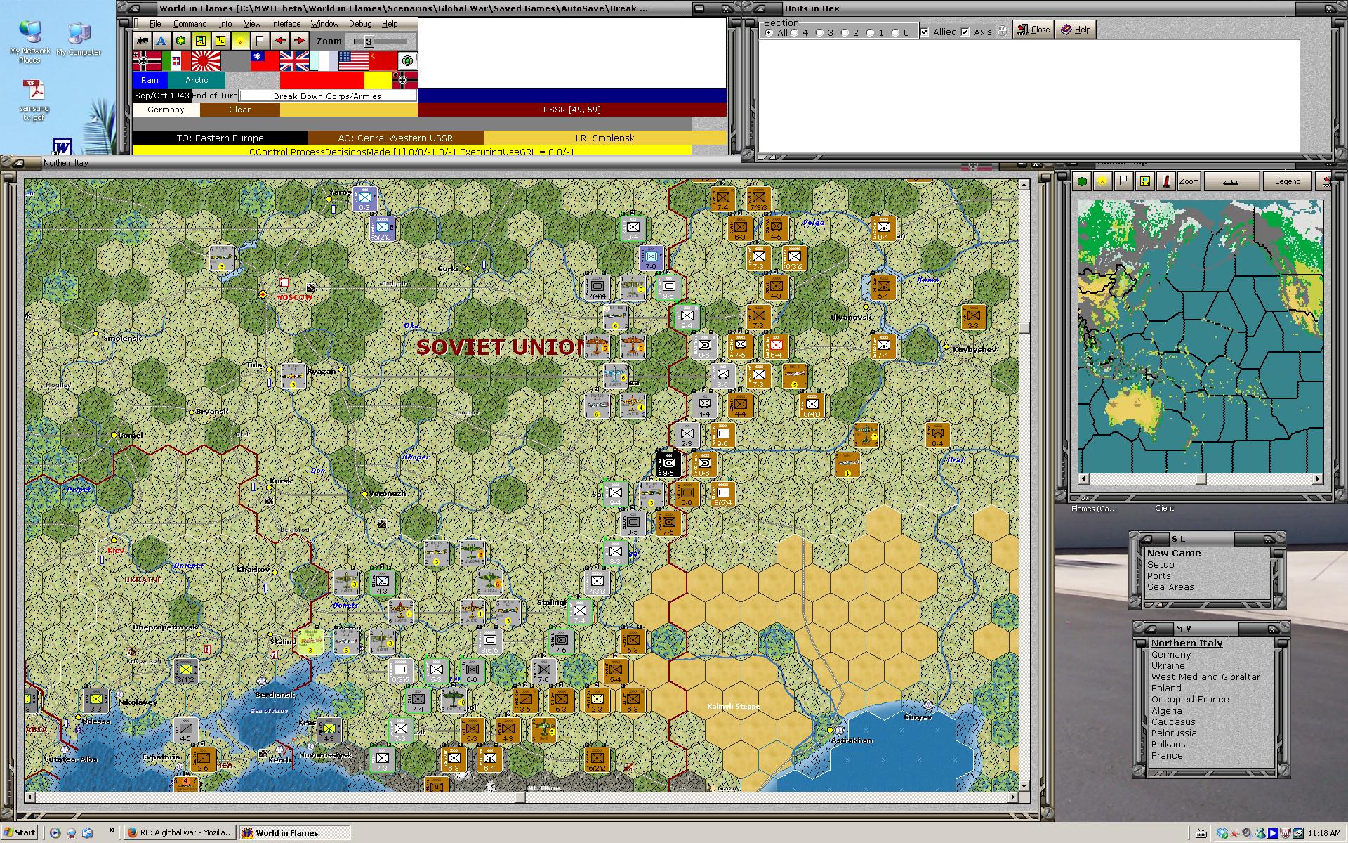Select Setup in the SL list

[x=1161, y=565]
